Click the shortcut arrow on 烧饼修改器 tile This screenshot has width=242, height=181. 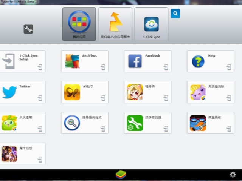(x=166, y=129)
